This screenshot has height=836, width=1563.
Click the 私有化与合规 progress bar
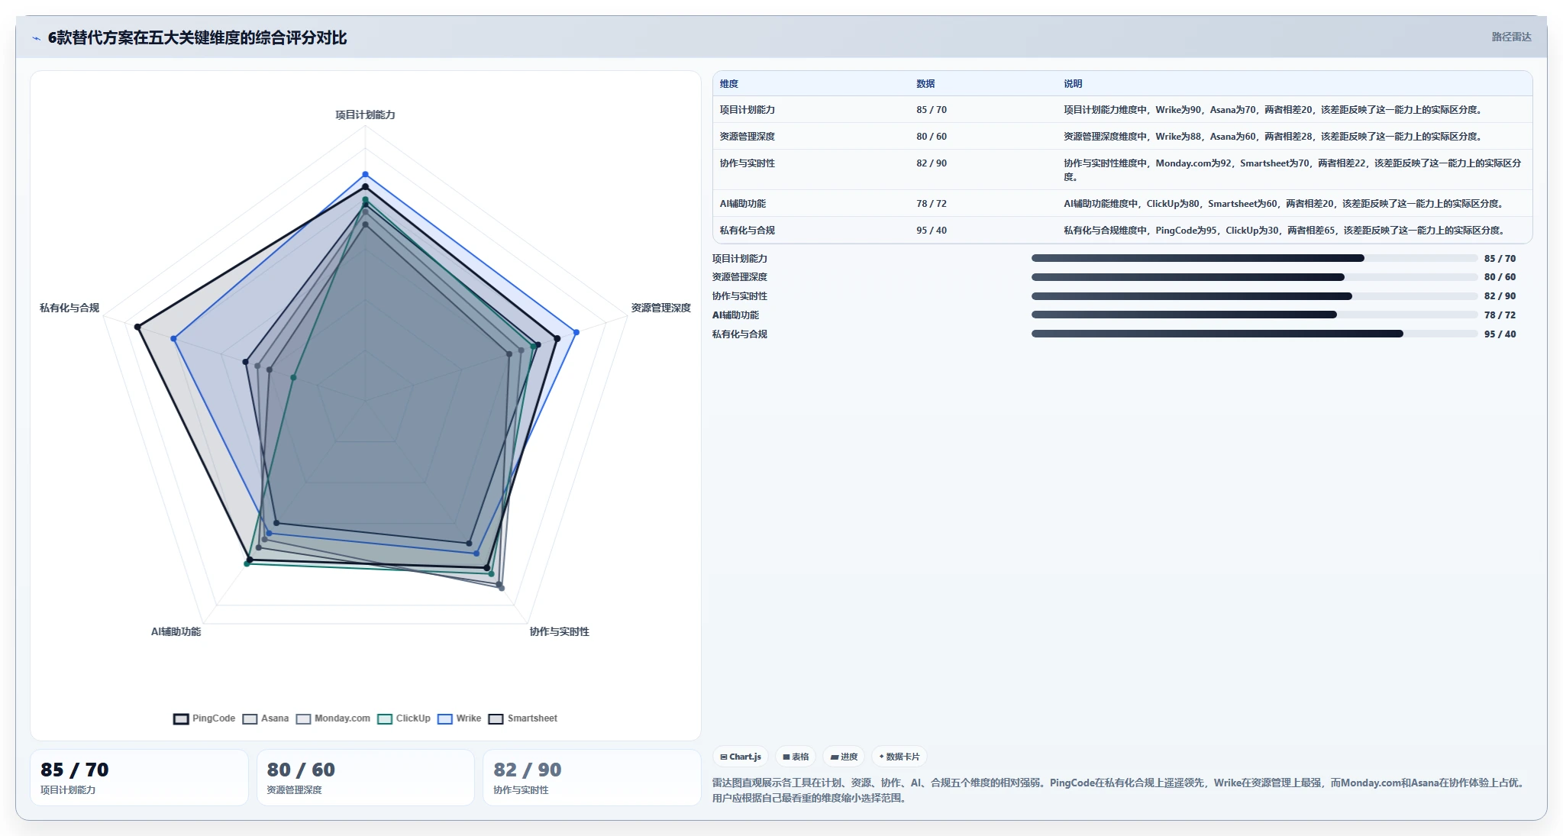pyautogui.click(x=1254, y=334)
